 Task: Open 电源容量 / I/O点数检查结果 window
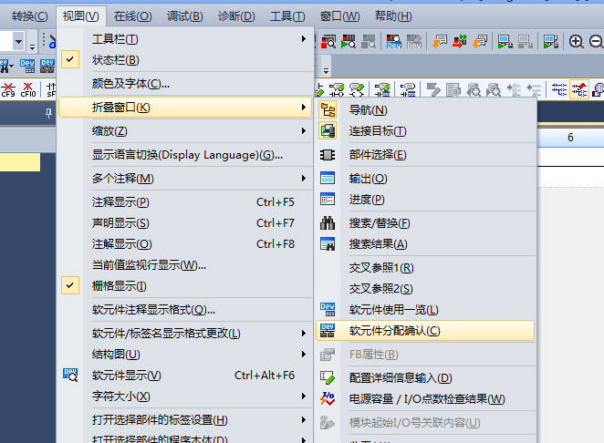[426, 399]
